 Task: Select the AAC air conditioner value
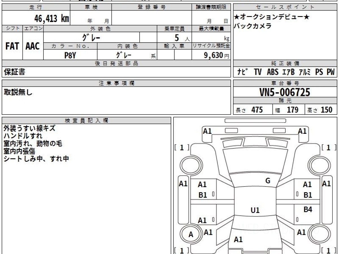point(33,46)
